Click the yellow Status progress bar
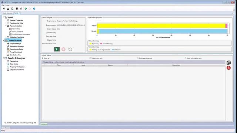 (x=161, y=25)
